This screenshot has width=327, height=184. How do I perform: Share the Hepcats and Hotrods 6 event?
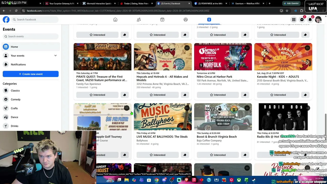point(185,95)
